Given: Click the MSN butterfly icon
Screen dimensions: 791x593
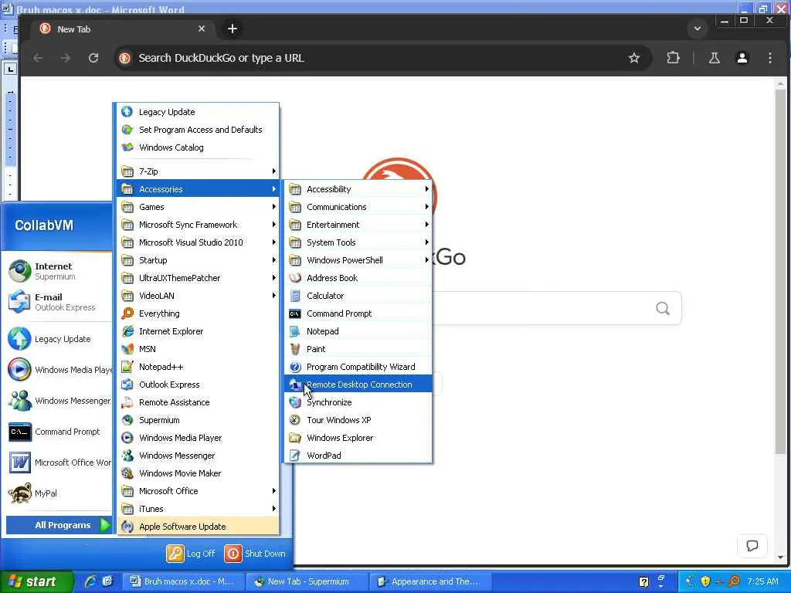Looking at the screenshot, I should point(127,349).
